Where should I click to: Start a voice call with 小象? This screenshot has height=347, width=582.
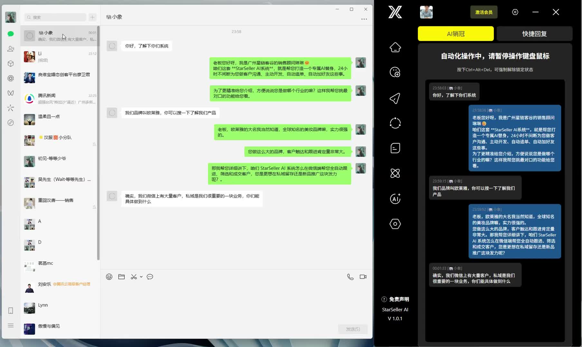pyautogui.click(x=350, y=277)
